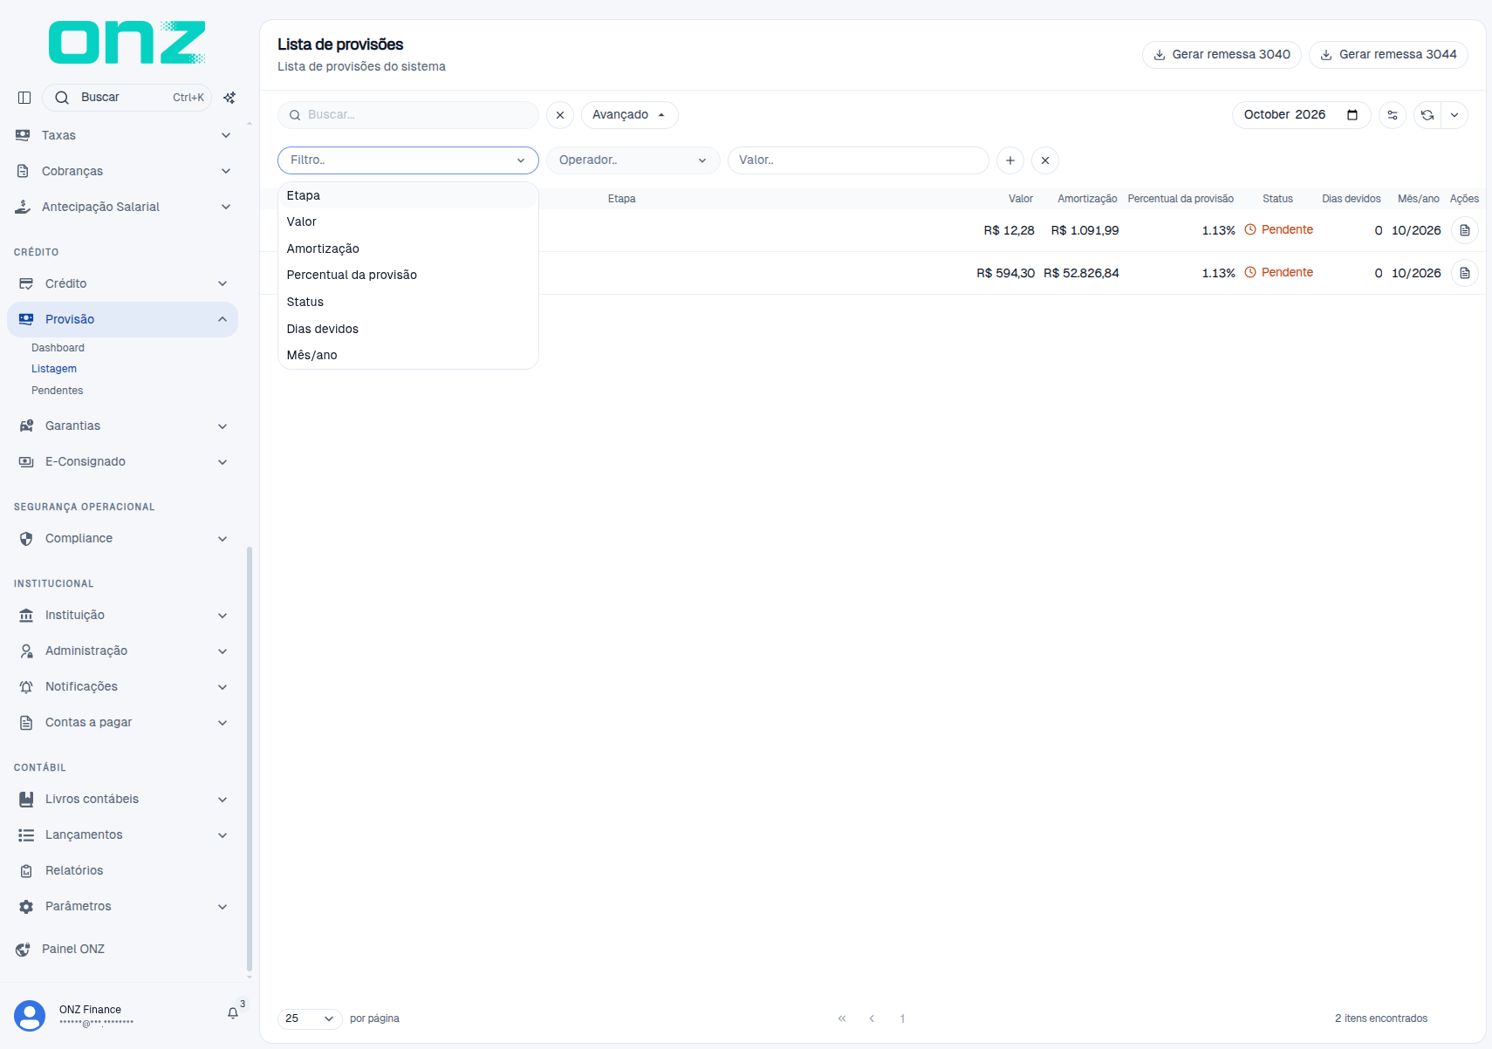
Task: Select Etapa from filter options
Action: 407,195
